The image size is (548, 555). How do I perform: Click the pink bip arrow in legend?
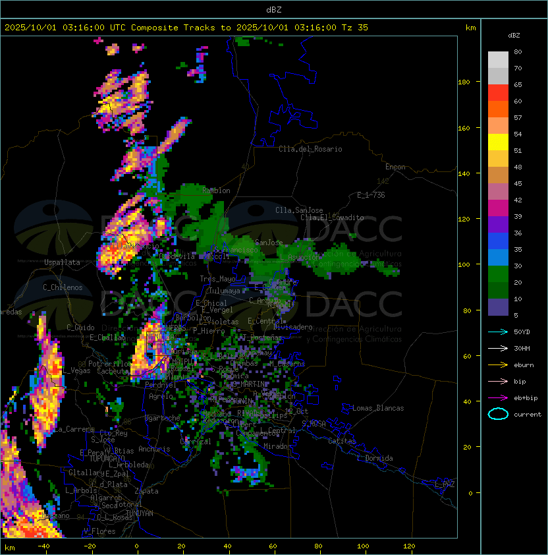click(498, 381)
